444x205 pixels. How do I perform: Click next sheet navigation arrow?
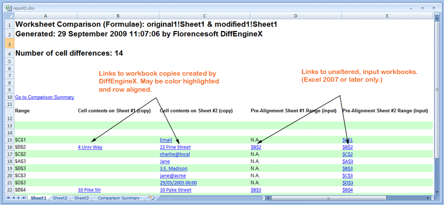click(x=18, y=198)
